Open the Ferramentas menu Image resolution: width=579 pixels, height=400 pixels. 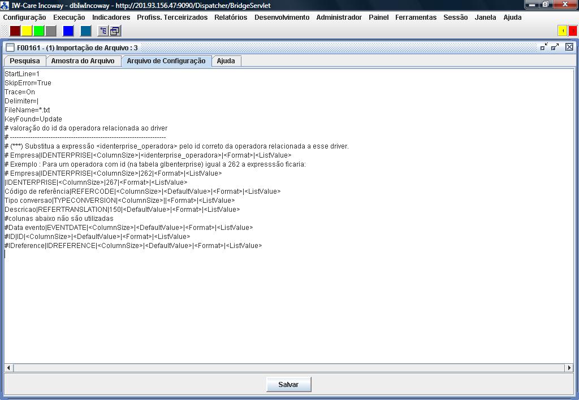click(416, 18)
